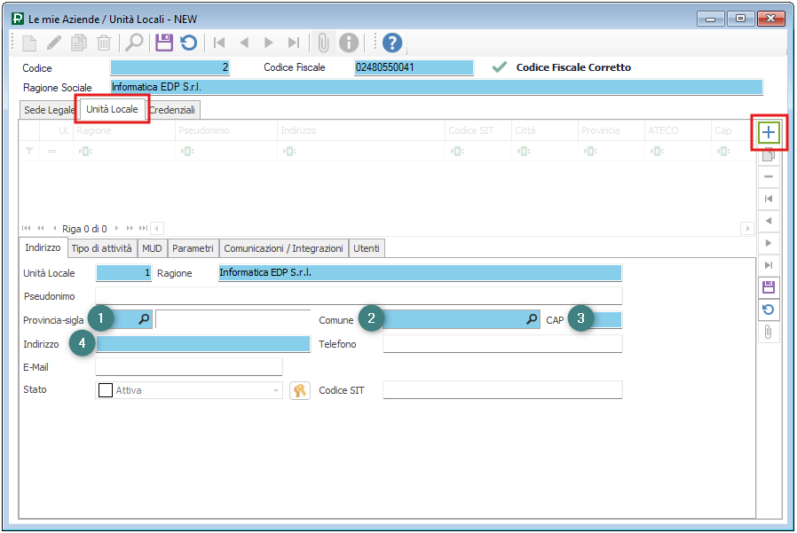
Task: Click the E-Mail text field
Action: pyautogui.click(x=188, y=367)
